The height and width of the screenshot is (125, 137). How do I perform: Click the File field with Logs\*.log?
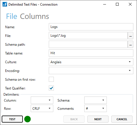[x=88, y=36]
